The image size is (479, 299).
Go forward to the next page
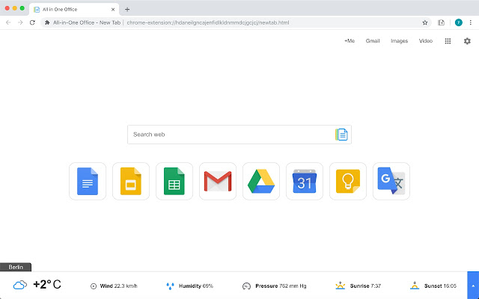point(20,22)
